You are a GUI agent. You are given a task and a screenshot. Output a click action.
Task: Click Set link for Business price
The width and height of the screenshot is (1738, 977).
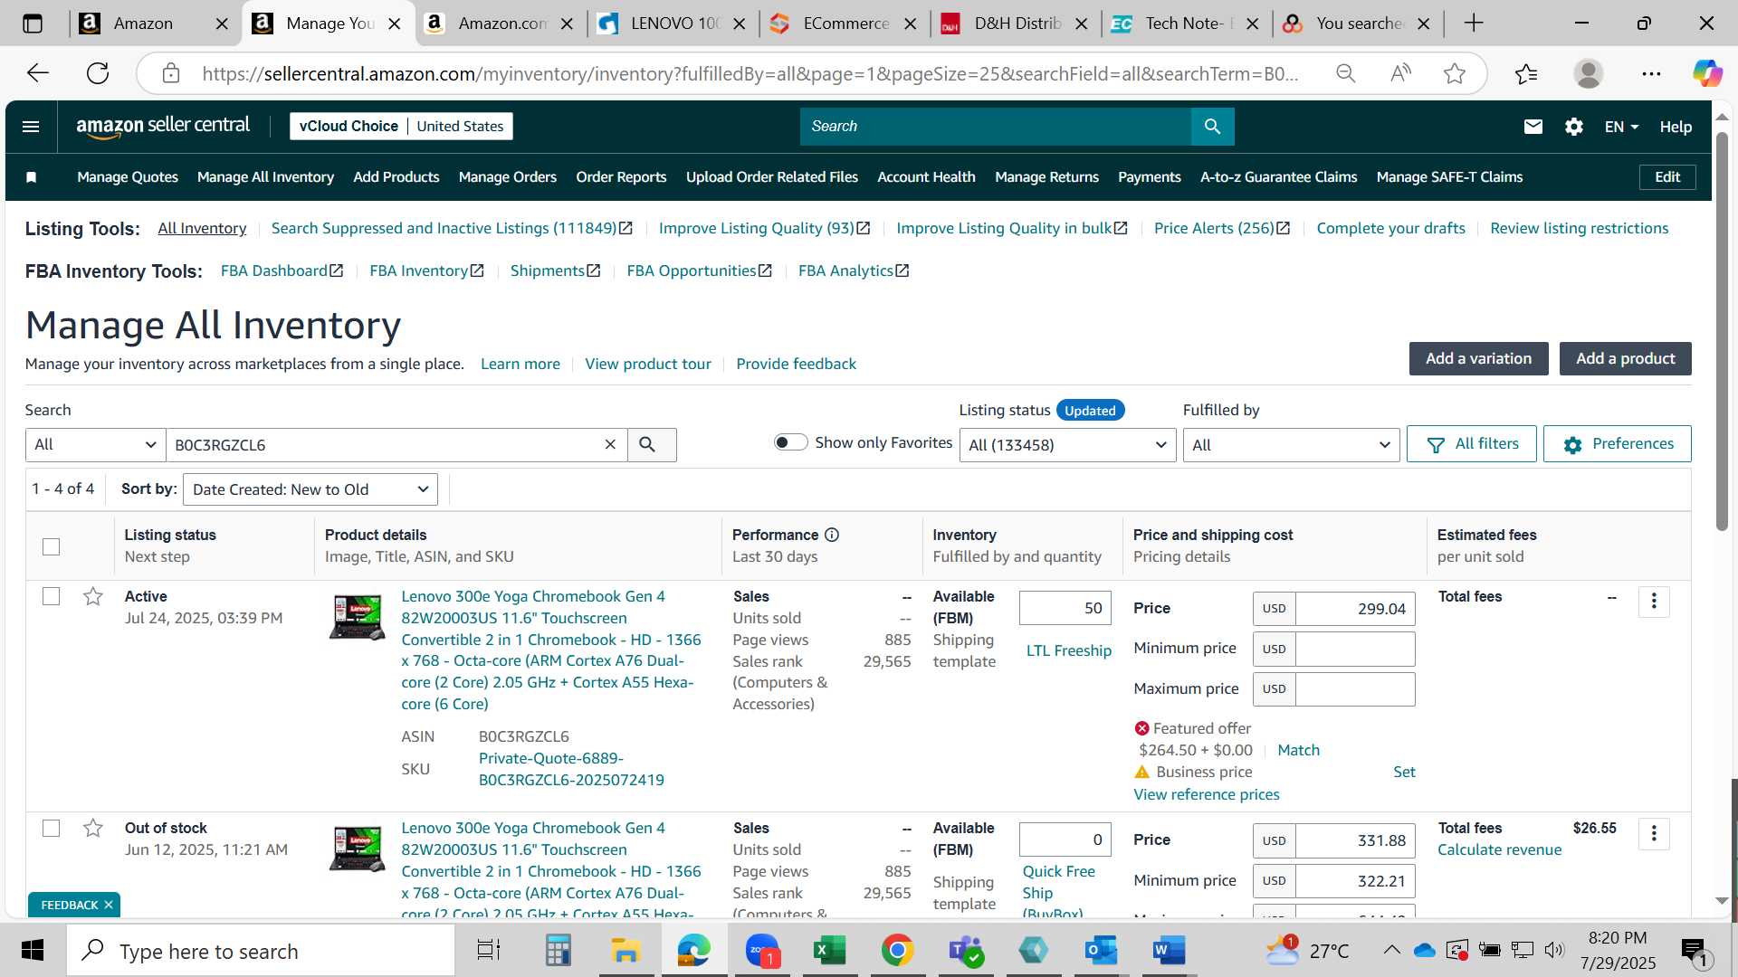point(1404,772)
